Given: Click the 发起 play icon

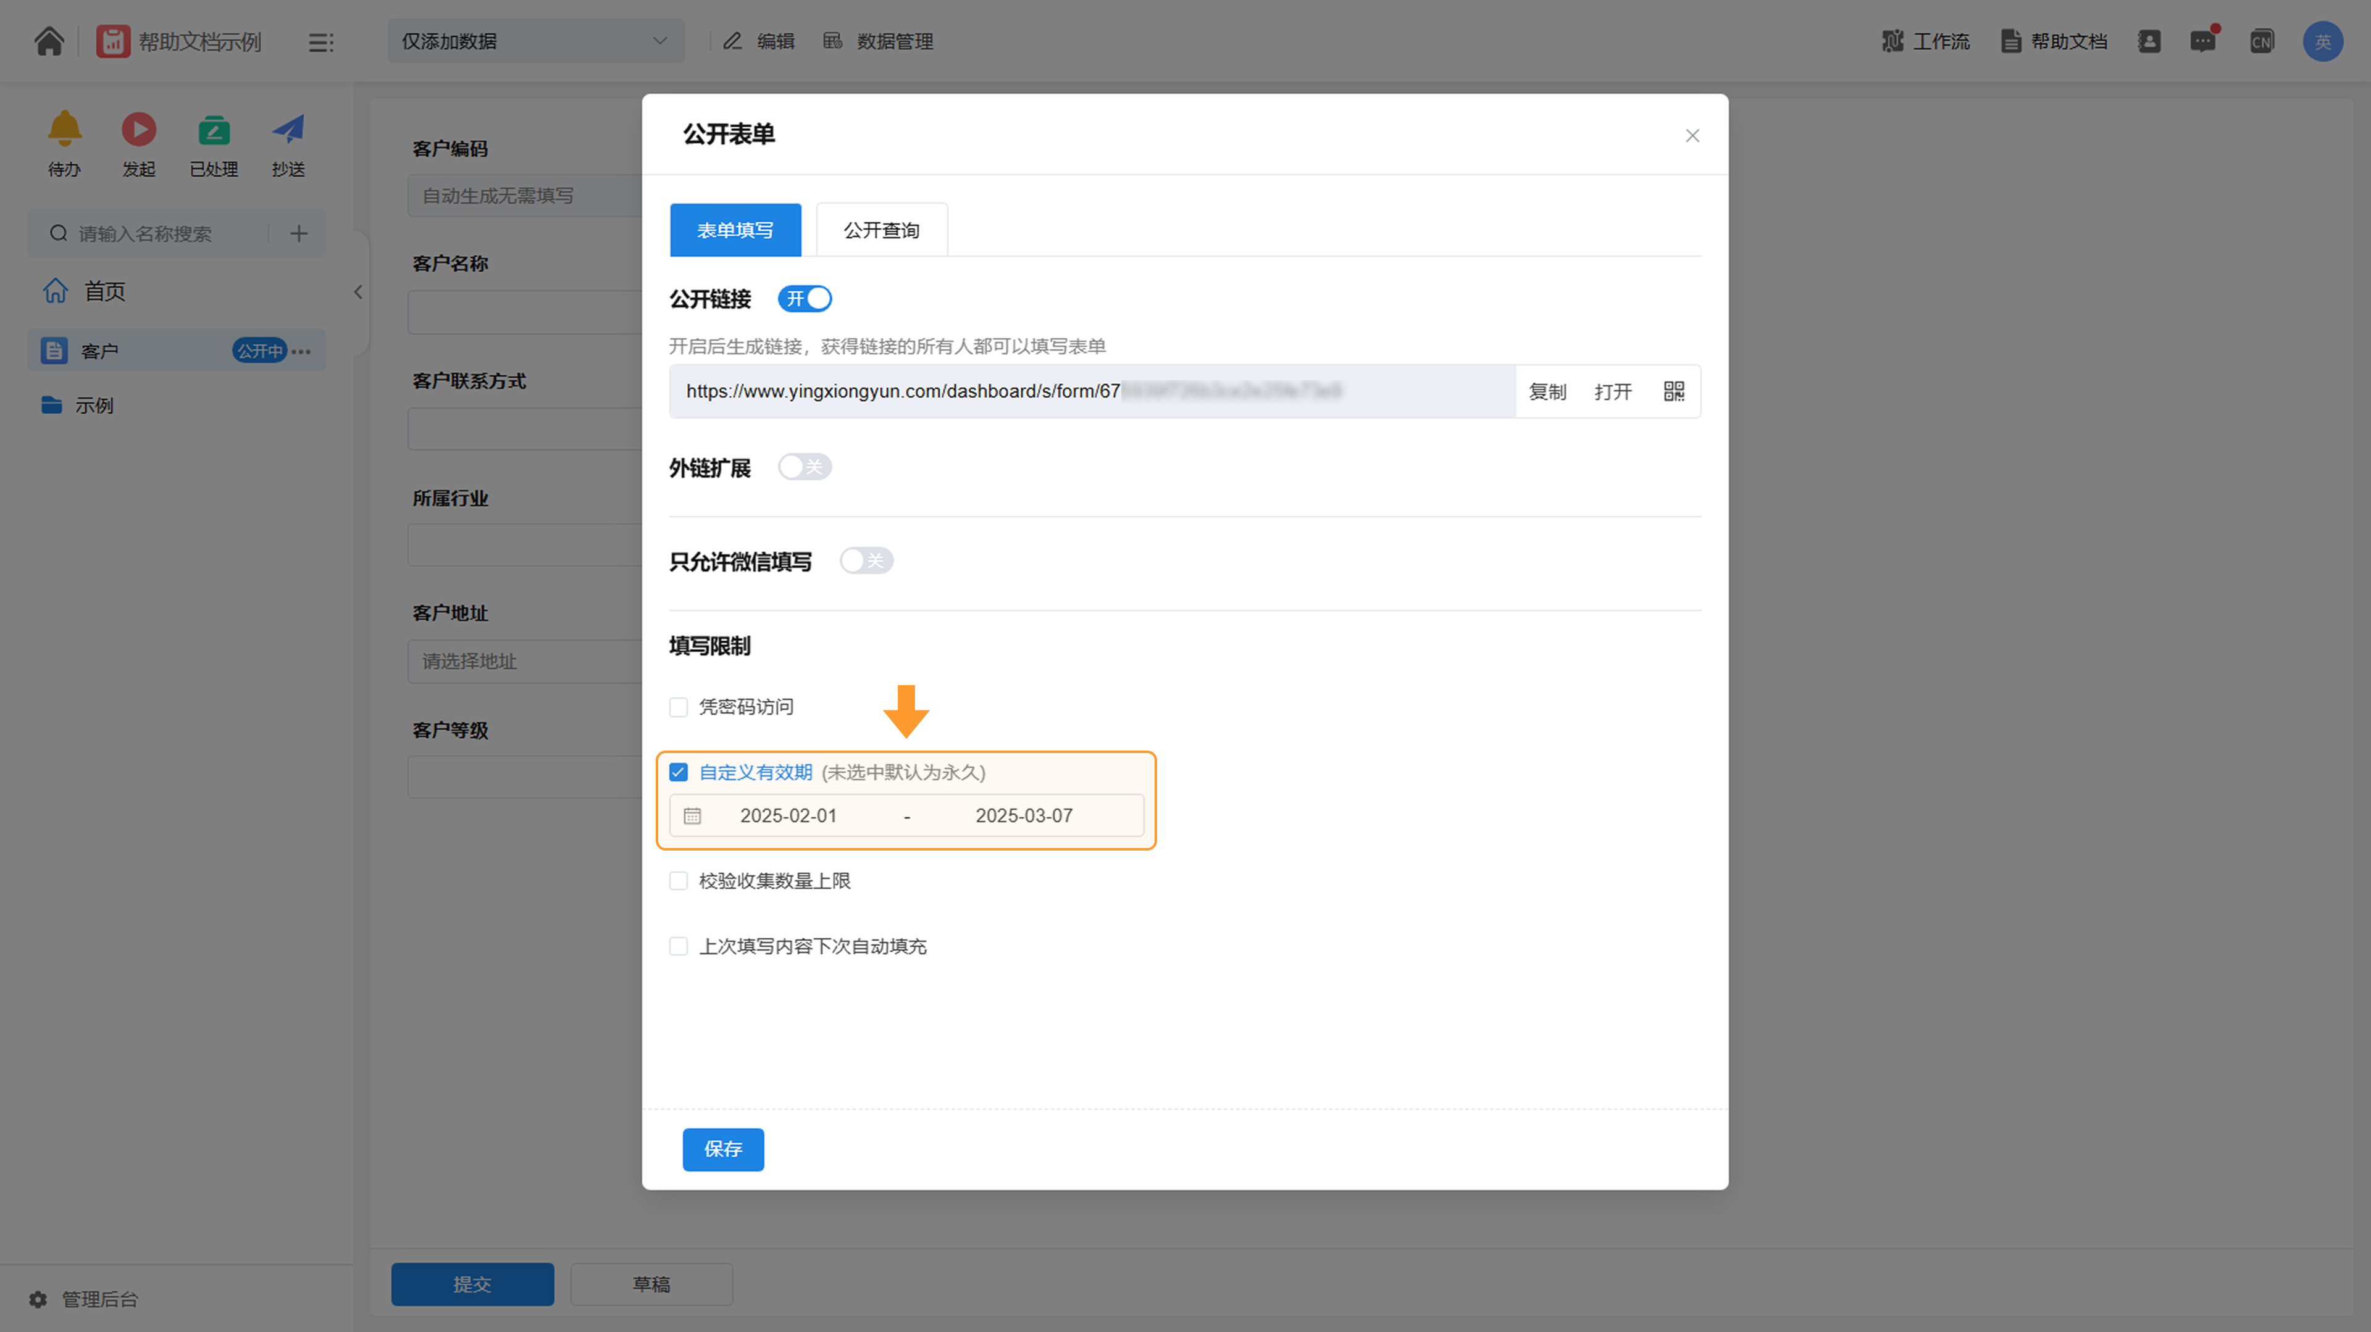Looking at the screenshot, I should (x=139, y=129).
